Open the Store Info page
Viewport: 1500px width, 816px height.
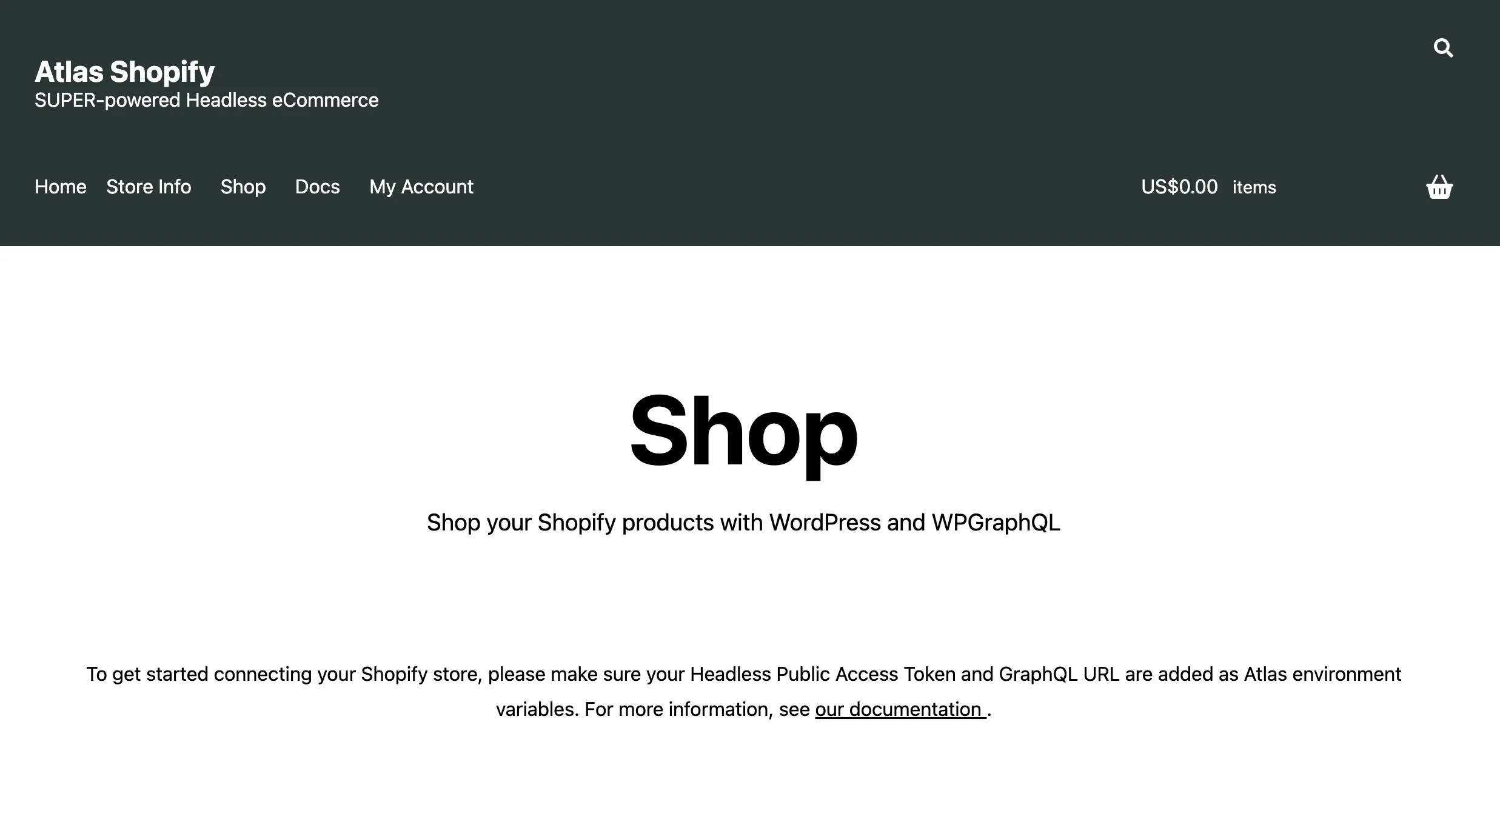[148, 186]
